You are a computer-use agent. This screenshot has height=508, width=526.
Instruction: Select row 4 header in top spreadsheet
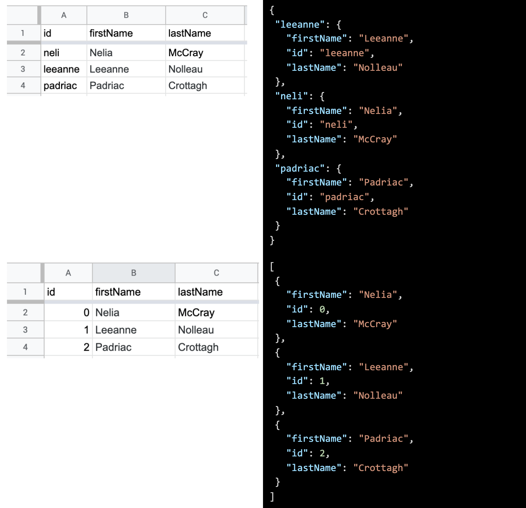(23, 85)
